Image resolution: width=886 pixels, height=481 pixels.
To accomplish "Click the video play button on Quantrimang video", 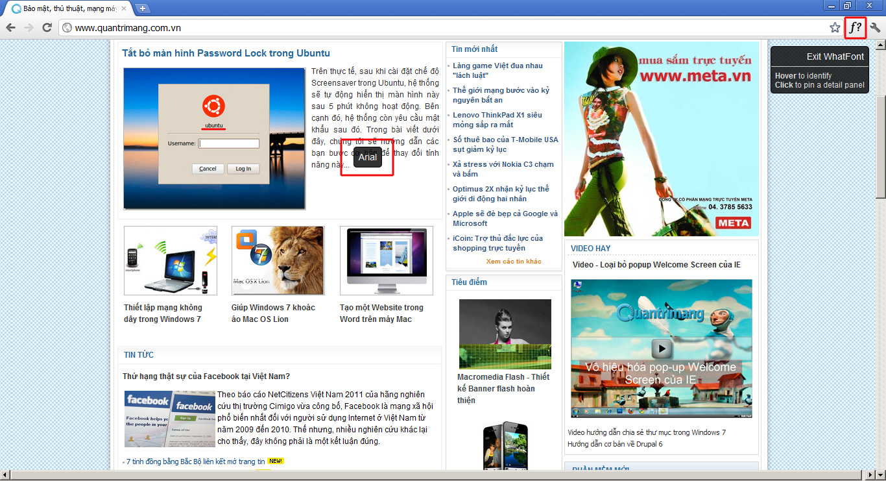I will pyautogui.click(x=662, y=349).
